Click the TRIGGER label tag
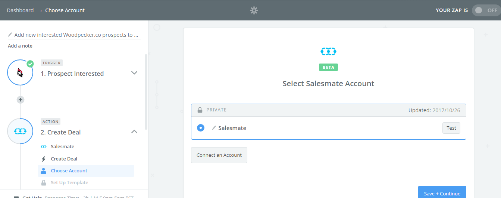 point(51,63)
